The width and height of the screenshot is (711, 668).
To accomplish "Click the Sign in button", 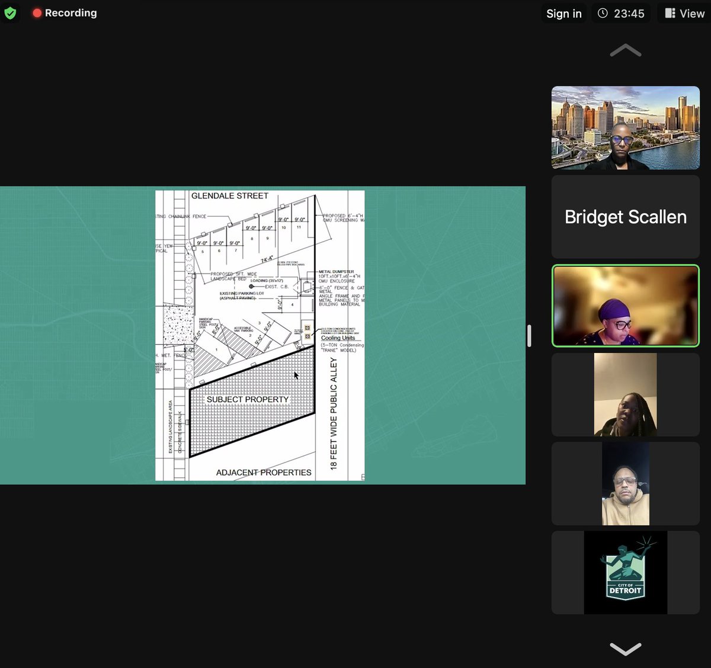I will (564, 14).
